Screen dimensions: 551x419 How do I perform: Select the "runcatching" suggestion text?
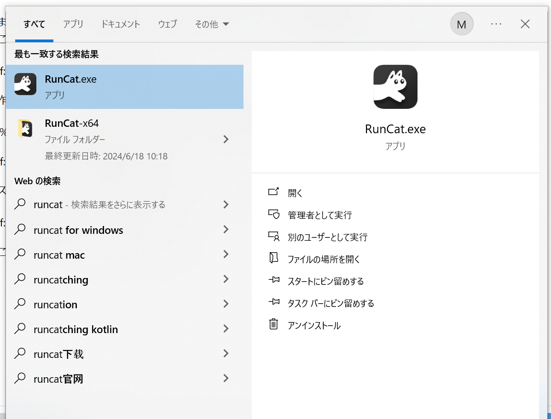pos(61,280)
